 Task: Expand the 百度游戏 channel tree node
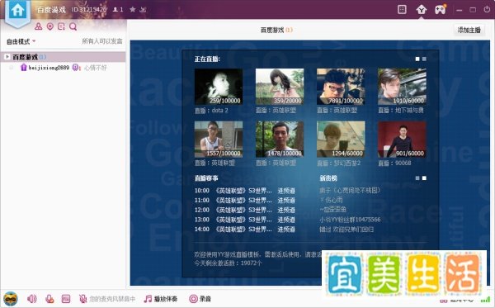coord(7,57)
